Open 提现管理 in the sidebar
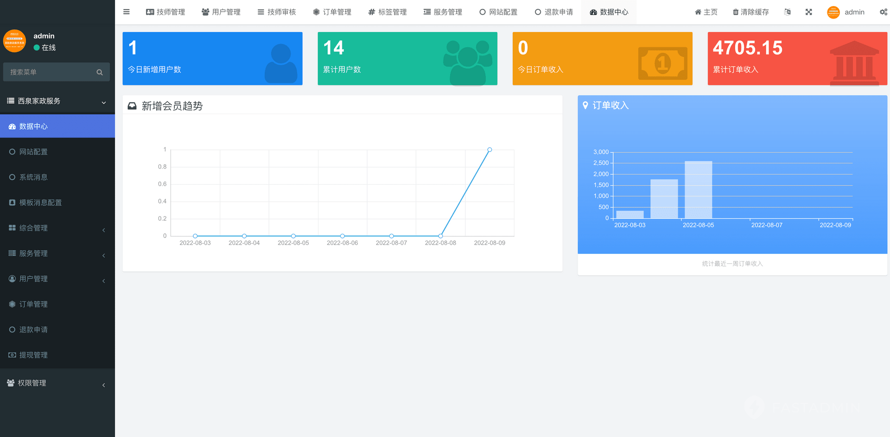Viewport: 890px width, 437px height. (33, 355)
